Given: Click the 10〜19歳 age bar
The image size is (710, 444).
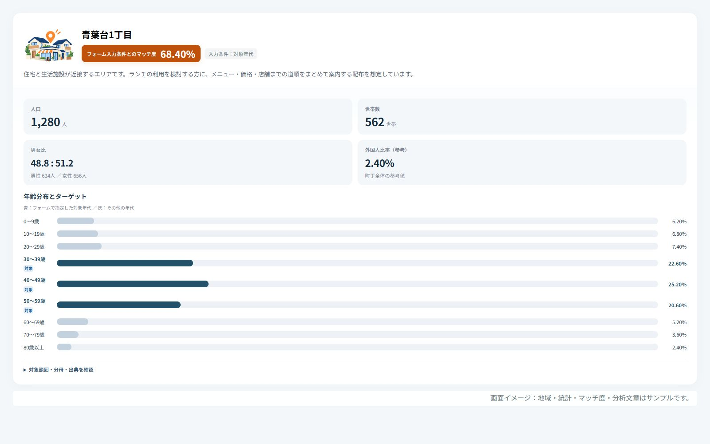Looking at the screenshot, I should point(357,234).
